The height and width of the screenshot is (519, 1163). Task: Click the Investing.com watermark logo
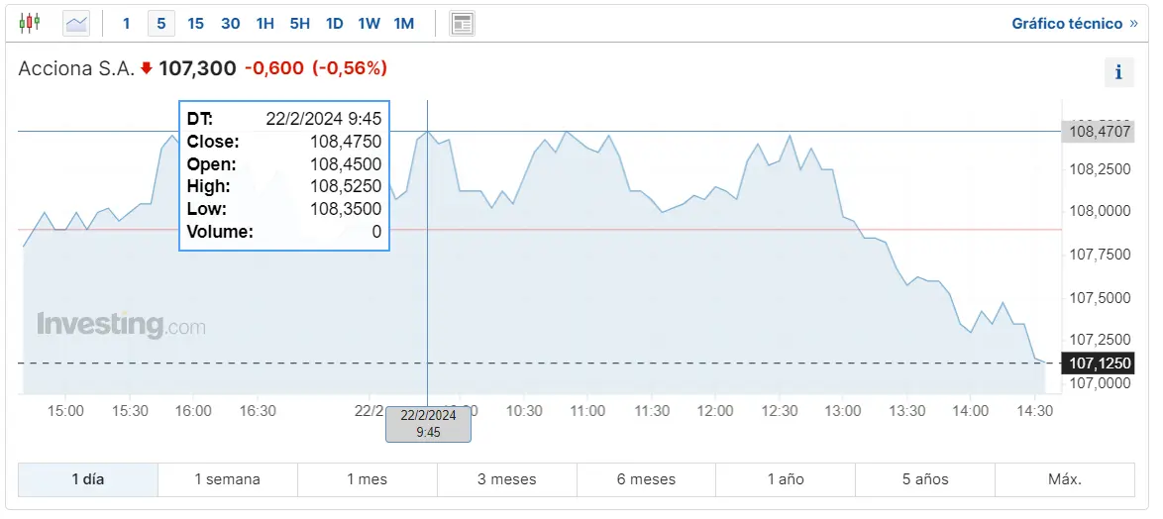click(x=121, y=325)
